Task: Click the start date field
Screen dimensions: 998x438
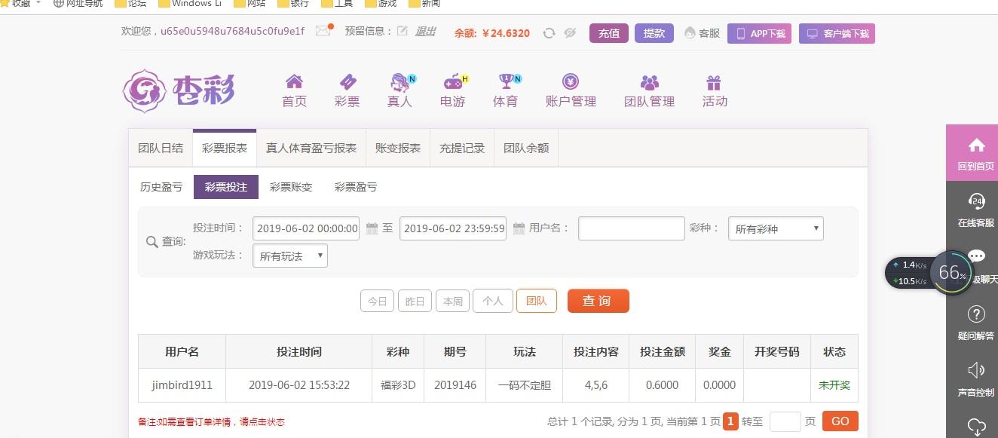Action: point(306,228)
